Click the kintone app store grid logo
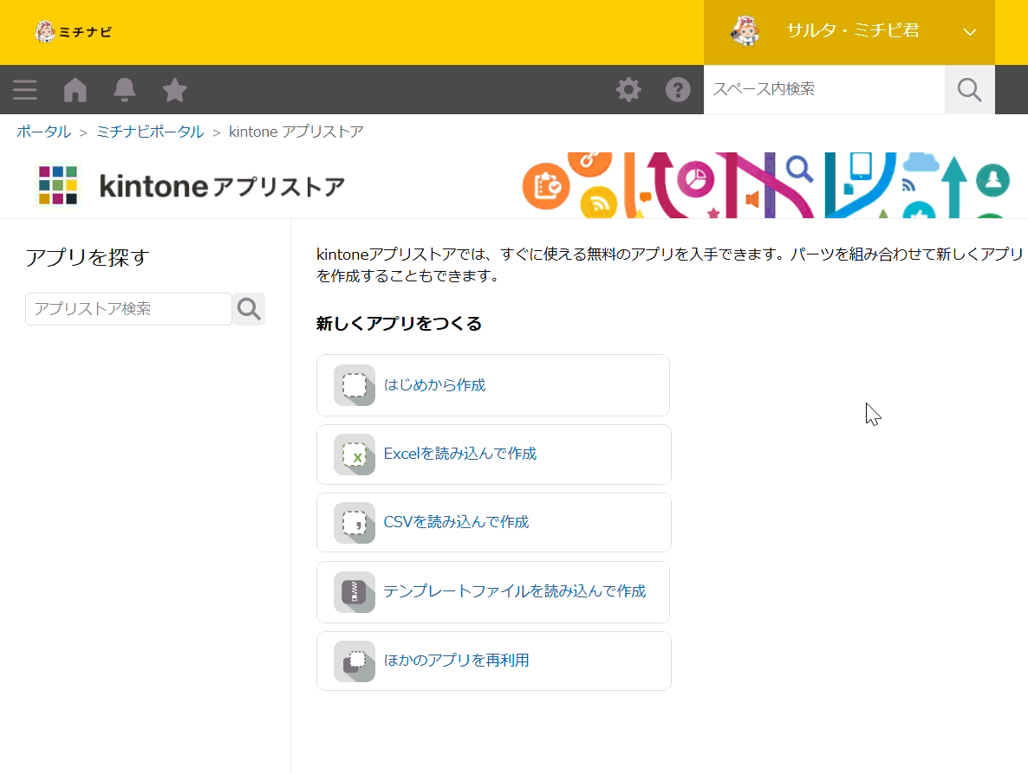The image size is (1028, 774). point(58,185)
